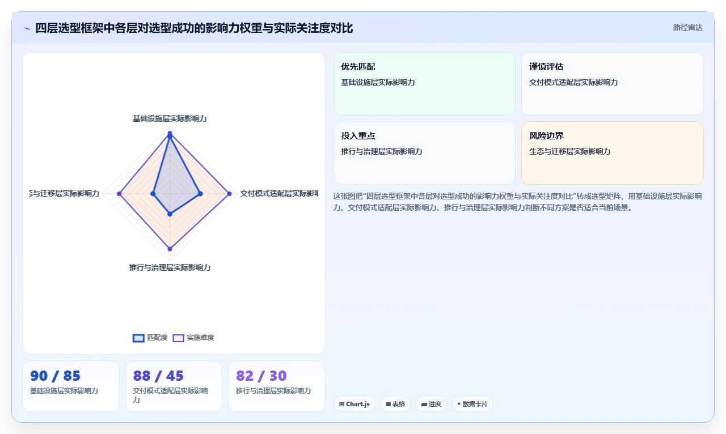Click the outer radar point on the 迁移层 axis

[x=119, y=194]
